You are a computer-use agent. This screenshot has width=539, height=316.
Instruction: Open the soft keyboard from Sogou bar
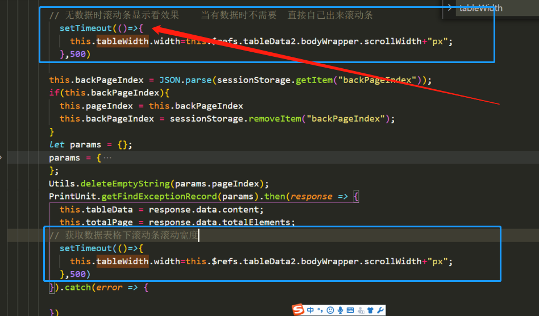point(350,310)
